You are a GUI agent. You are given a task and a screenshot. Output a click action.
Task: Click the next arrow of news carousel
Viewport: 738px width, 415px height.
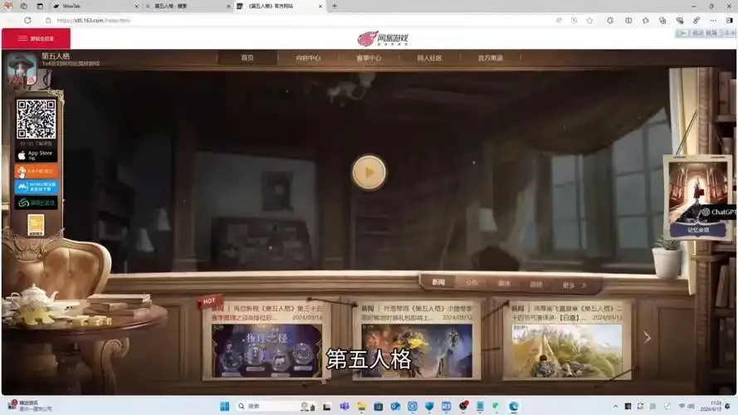coord(648,337)
